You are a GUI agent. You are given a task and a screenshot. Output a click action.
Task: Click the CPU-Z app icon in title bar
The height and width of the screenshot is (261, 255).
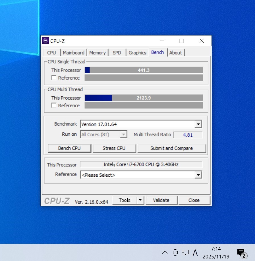[45, 41]
